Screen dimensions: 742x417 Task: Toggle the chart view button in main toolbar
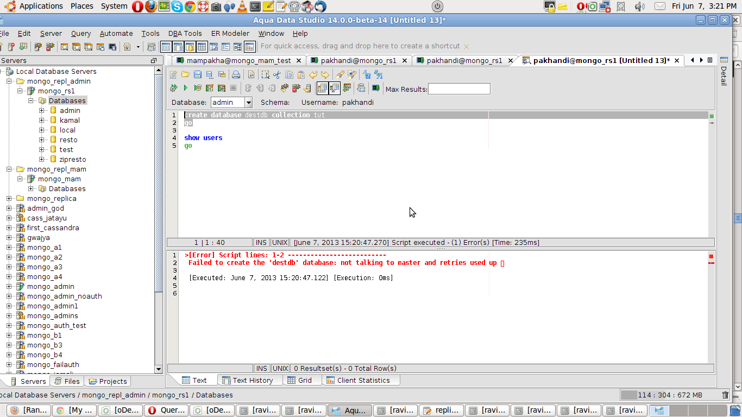(x=250, y=47)
